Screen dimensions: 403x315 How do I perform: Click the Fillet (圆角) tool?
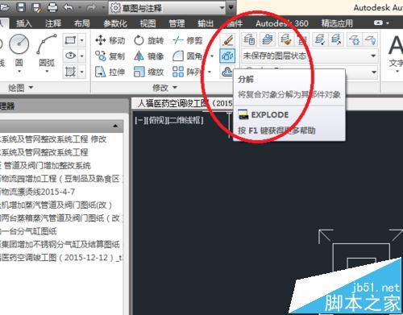point(188,56)
